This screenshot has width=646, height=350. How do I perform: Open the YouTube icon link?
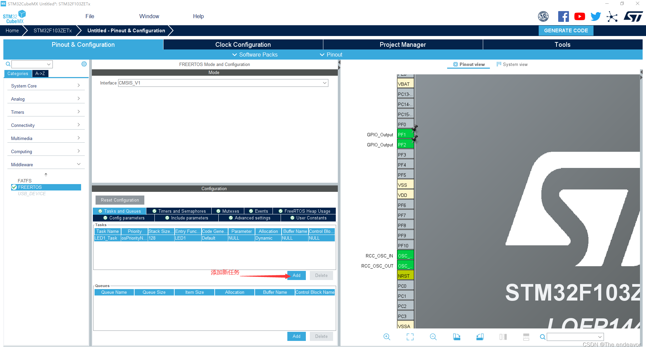579,16
